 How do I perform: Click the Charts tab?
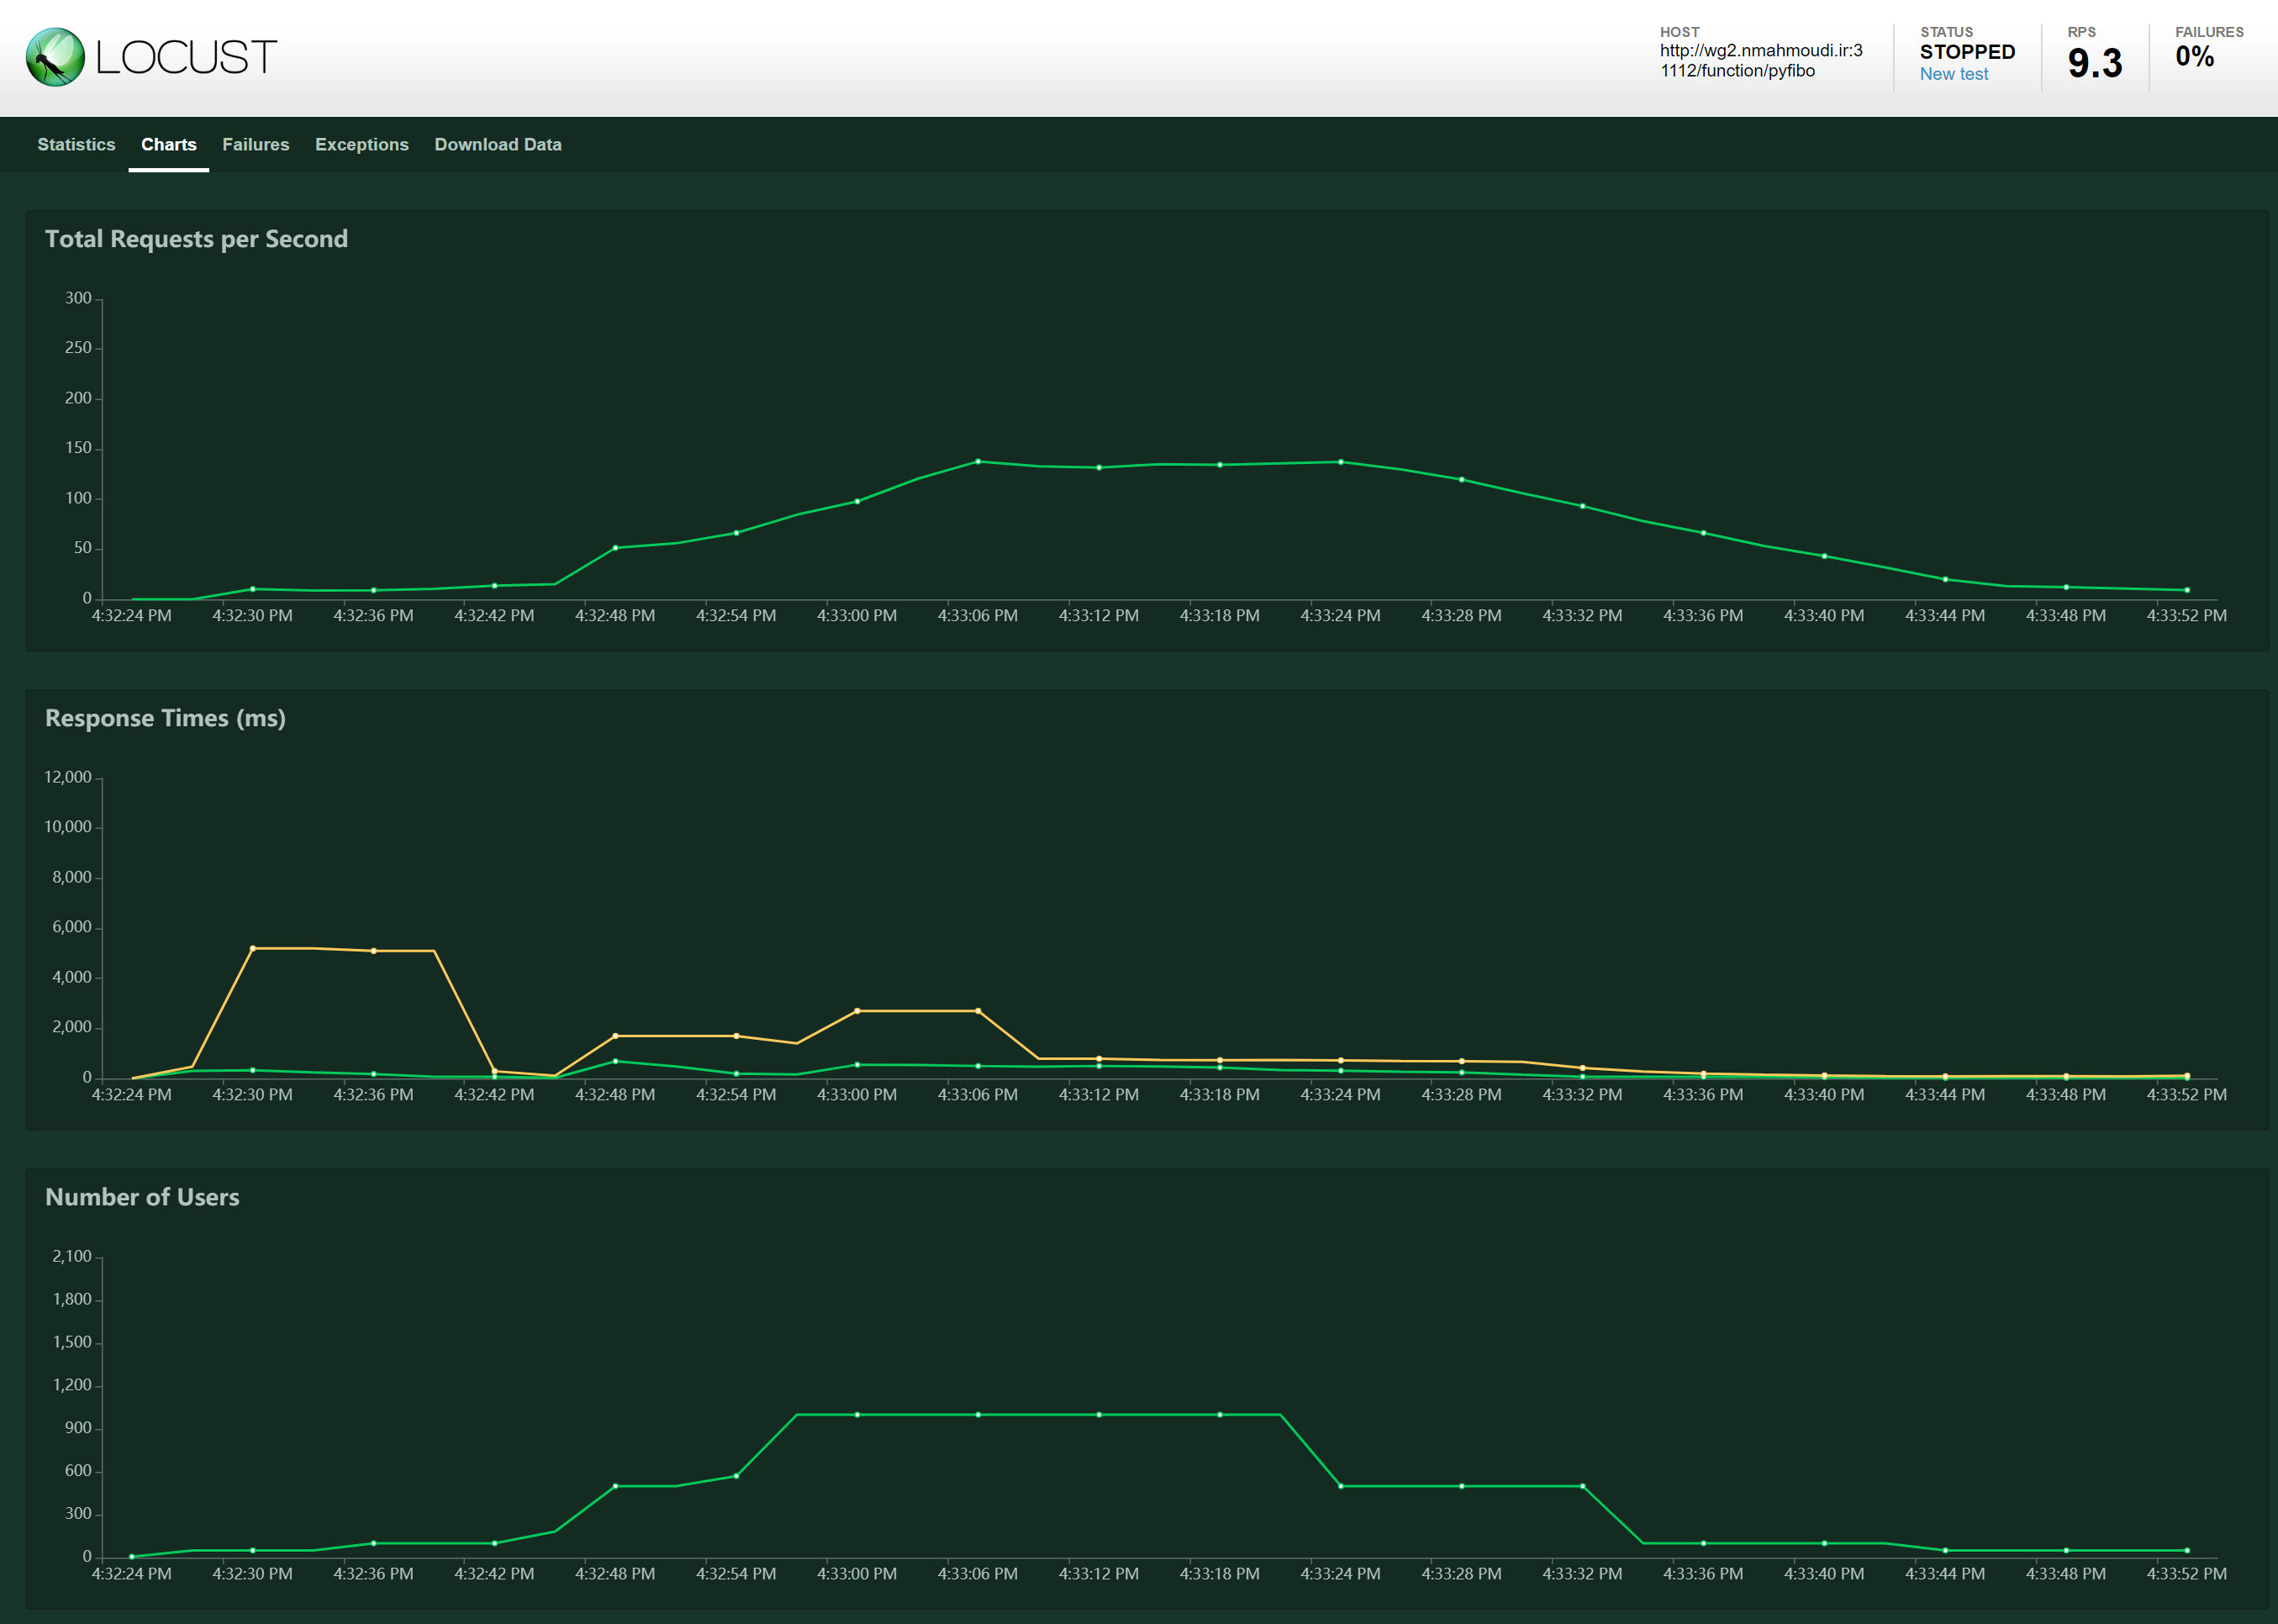(167, 144)
